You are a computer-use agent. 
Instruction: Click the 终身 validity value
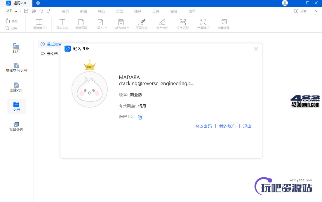click(142, 106)
